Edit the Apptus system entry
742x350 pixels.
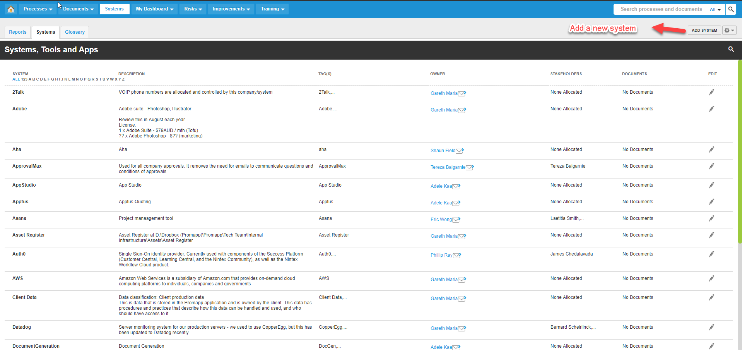(x=711, y=202)
